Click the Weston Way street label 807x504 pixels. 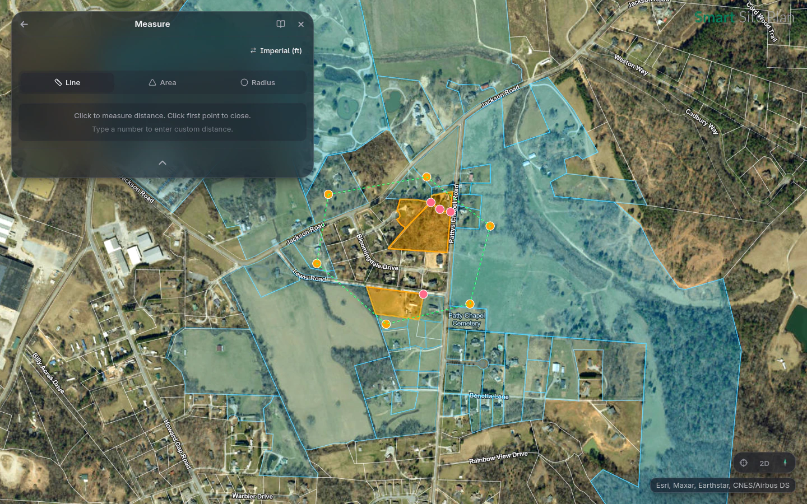(x=631, y=64)
